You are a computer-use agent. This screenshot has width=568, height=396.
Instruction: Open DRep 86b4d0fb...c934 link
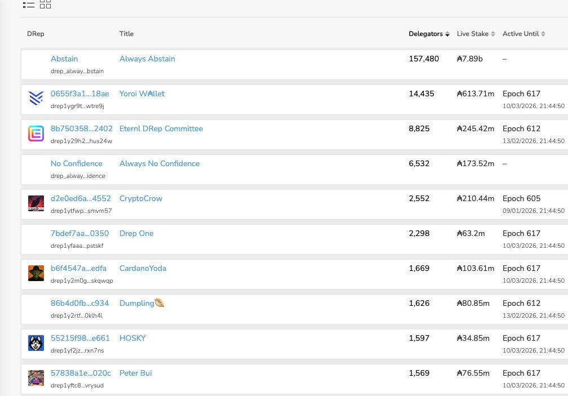pyautogui.click(x=79, y=303)
